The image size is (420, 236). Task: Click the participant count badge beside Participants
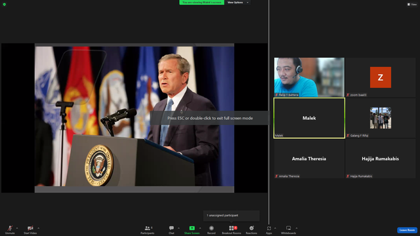click(x=152, y=227)
